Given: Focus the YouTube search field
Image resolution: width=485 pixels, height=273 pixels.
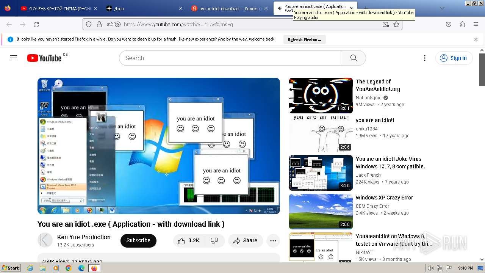Looking at the screenshot, I should [x=230, y=58].
